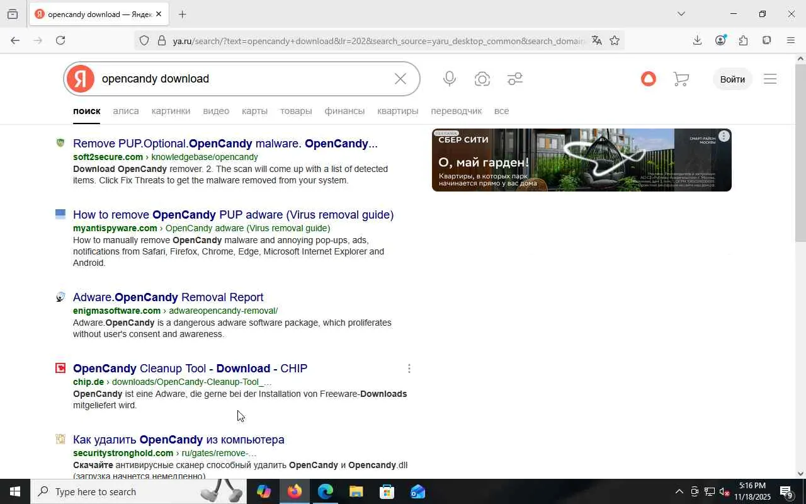Open tracking protection shield info

pos(144,41)
